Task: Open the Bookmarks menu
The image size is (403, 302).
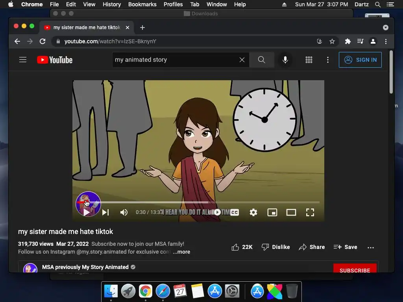Action: pyautogui.click(x=142, y=4)
